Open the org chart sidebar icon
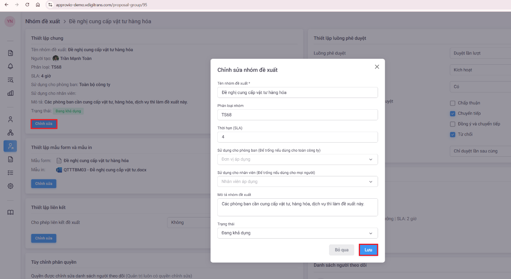Image resolution: width=511 pixels, height=279 pixels. (11, 132)
